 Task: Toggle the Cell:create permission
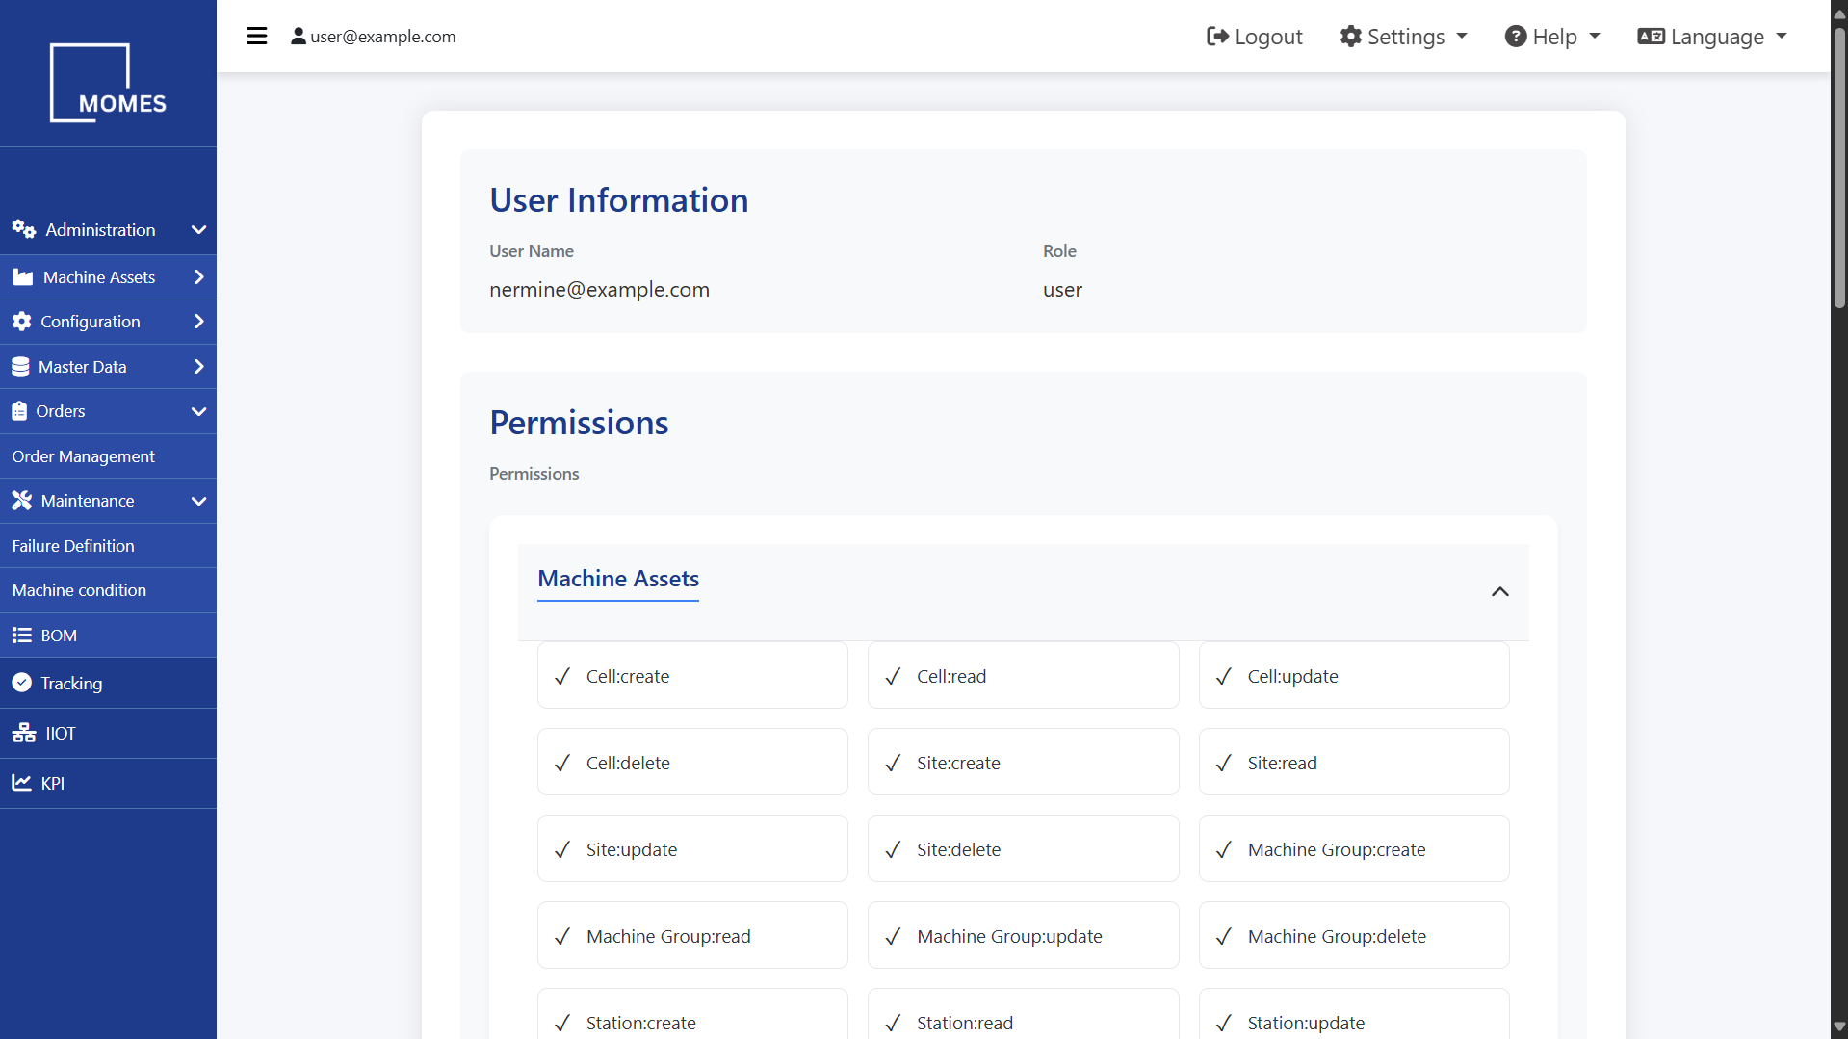[x=692, y=675]
